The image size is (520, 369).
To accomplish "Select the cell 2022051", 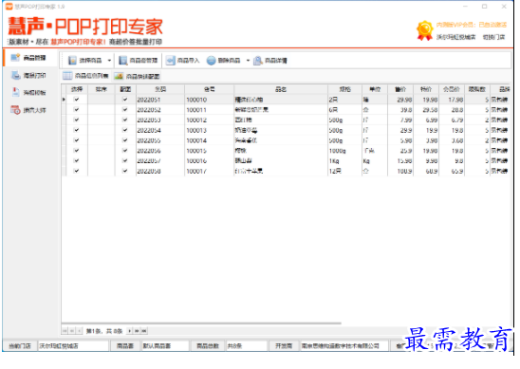I will click(x=160, y=100).
